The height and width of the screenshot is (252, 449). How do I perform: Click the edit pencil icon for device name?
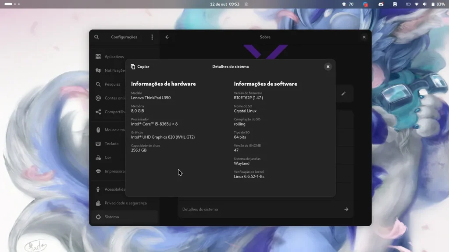343,94
